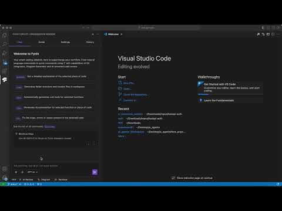Open Run and Debug view

5,53
